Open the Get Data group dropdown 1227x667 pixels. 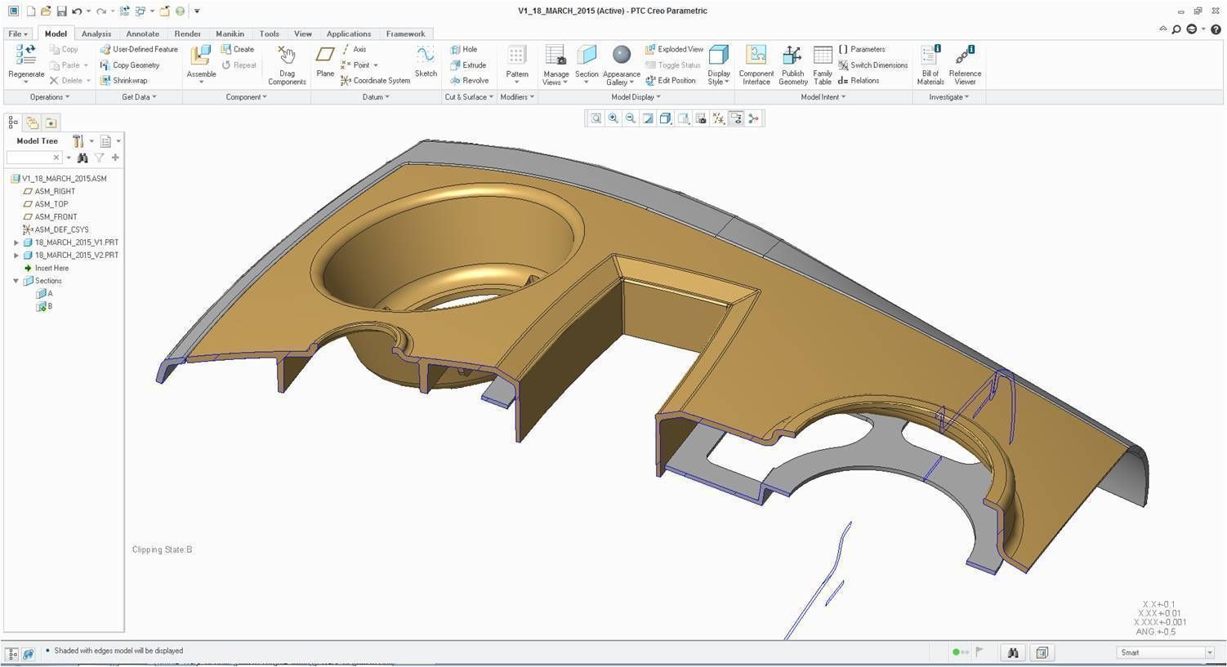(139, 97)
